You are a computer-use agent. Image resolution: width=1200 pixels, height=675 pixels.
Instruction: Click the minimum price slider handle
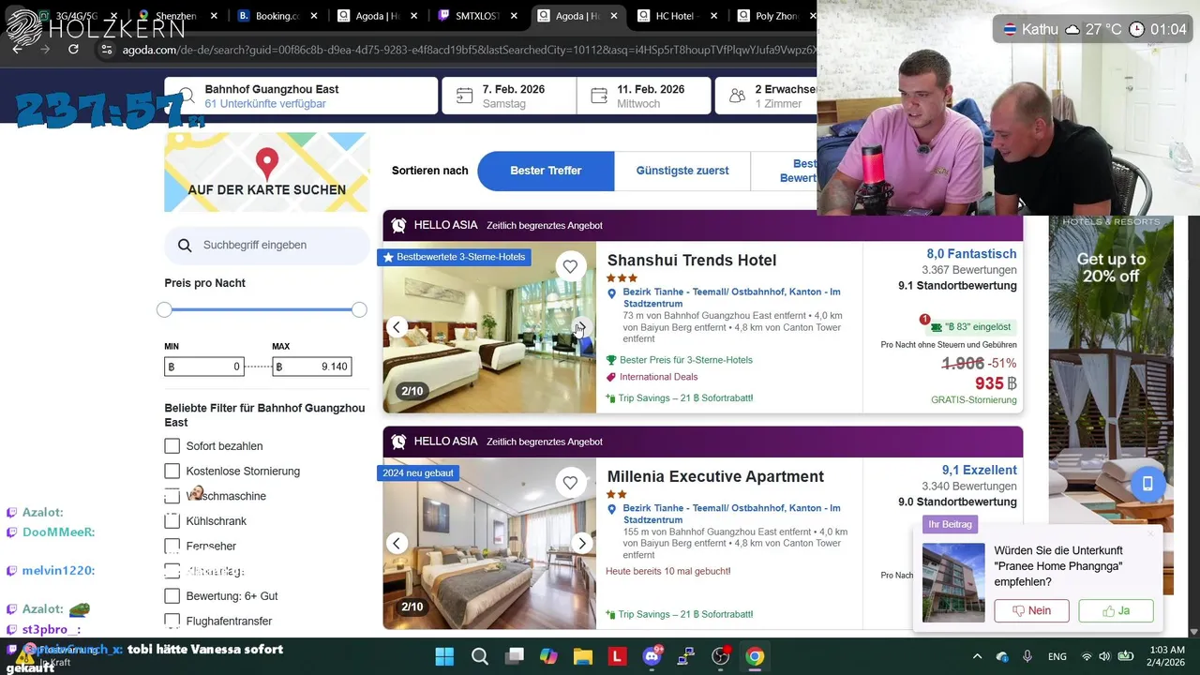tap(164, 309)
